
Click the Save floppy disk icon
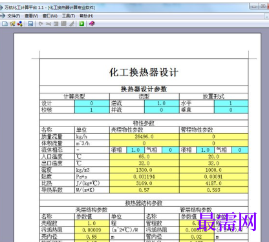pyautogui.click(x=30, y=24)
